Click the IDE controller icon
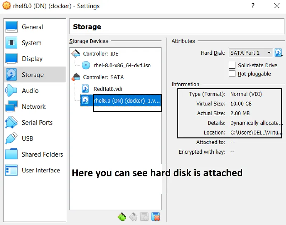This screenshot has height=225, width=286. pyautogui.click(x=76, y=54)
